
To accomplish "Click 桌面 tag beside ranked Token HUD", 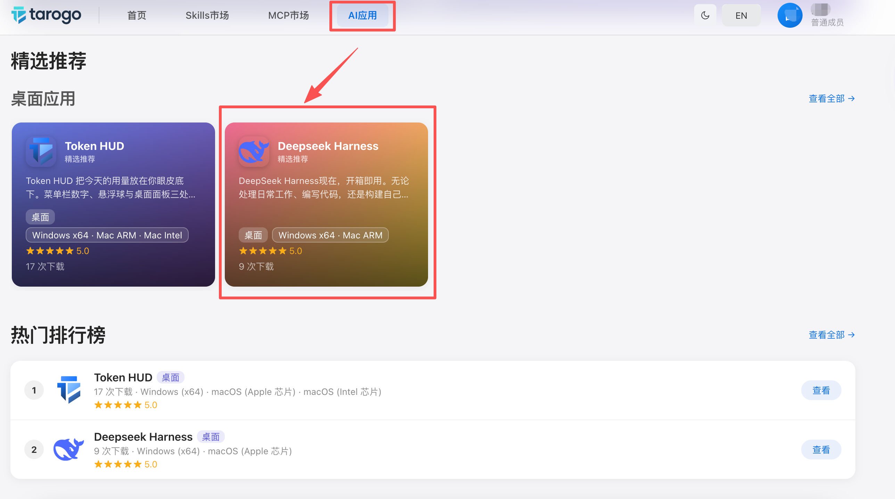I will (171, 378).
